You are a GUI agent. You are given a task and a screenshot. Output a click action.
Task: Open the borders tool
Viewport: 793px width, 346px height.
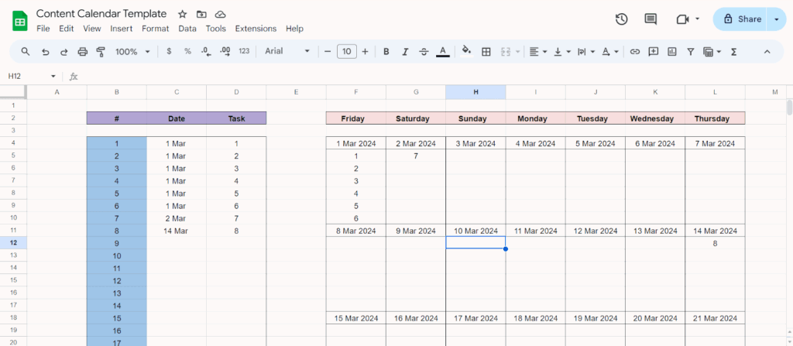[x=486, y=52]
